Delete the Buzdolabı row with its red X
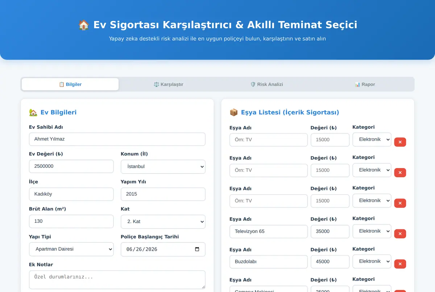This screenshot has width=435, height=292. (x=400, y=264)
